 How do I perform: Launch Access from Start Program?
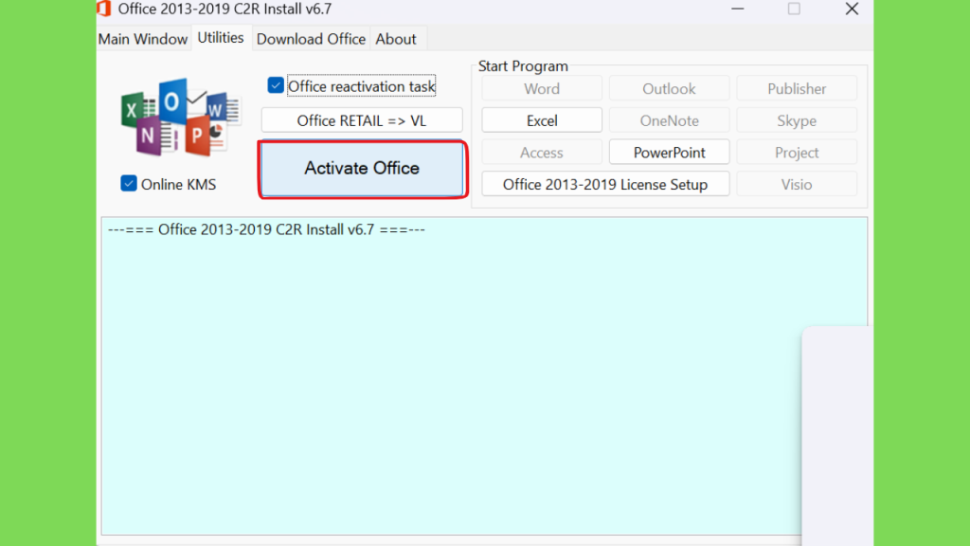(x=542, y=153)
